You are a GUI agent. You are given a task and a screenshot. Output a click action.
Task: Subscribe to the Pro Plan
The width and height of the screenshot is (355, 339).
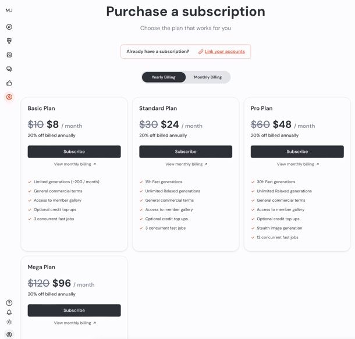point(297,152)
